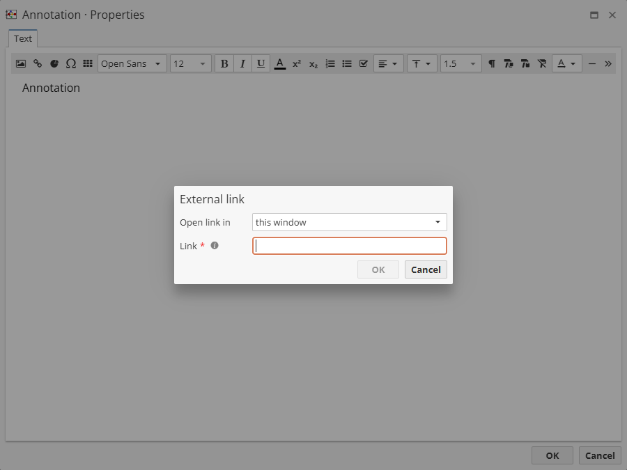The image size is (627, 470).
Task: Click the Omega special character icon
Action: pos(71,63)
